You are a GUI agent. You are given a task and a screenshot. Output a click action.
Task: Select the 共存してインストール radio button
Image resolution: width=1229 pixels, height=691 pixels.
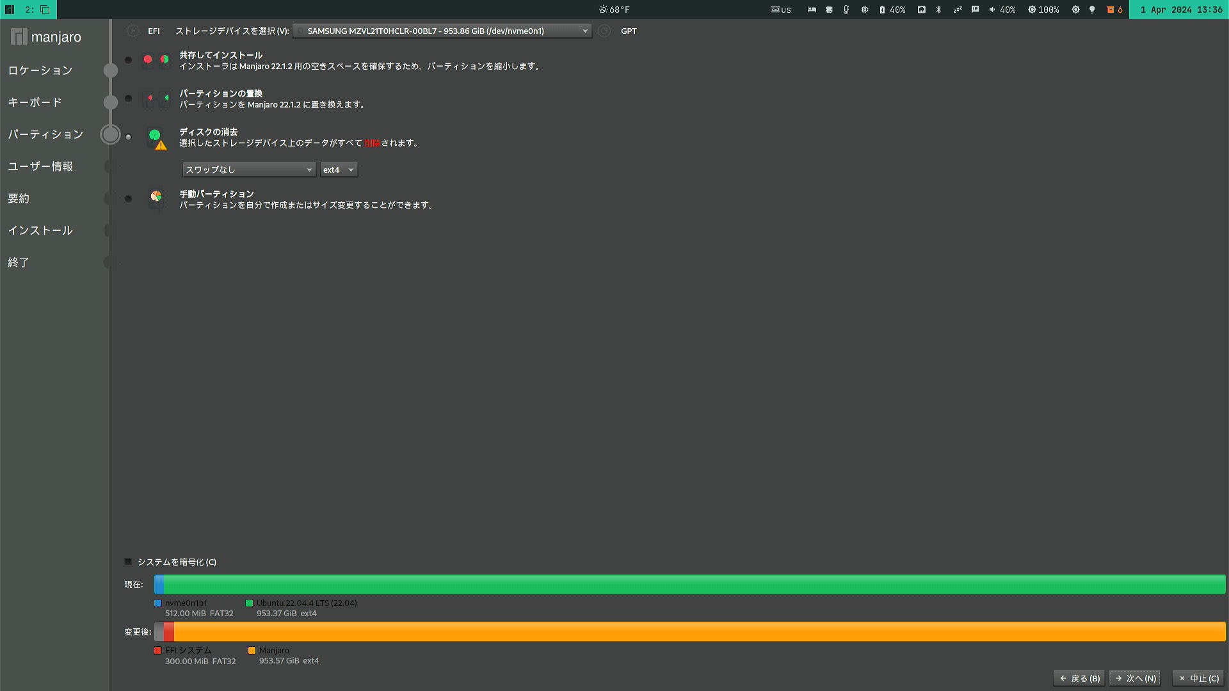click(129, 60)
